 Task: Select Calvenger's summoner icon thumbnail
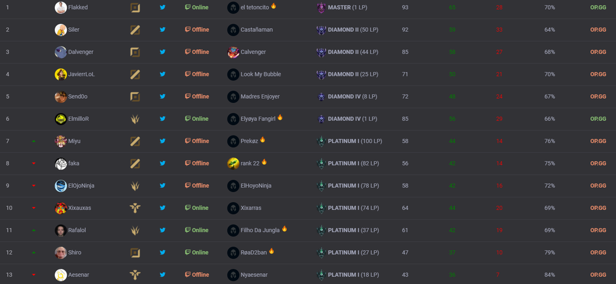(x=233, y=52)
